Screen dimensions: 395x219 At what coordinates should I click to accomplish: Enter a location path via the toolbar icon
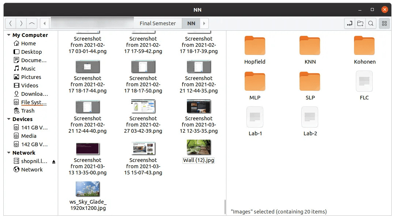[349, 23]
